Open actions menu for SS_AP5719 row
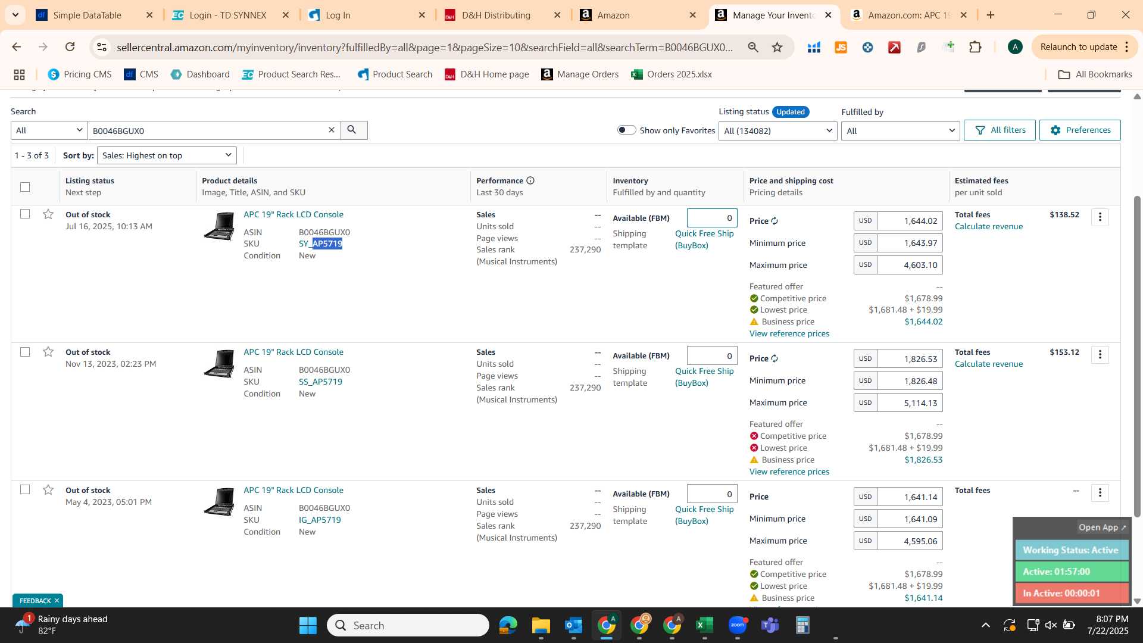Image resolution: width=1143 pixels, height=643 pixels. pyautogui.click(x=1100, y=355)
